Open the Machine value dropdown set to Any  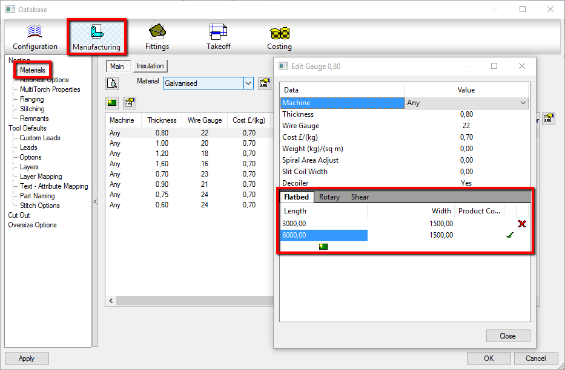tap(523, 103)
